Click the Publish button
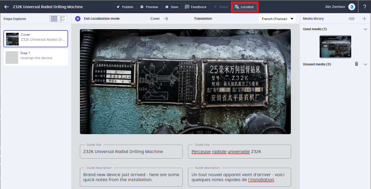 [125, 7]
